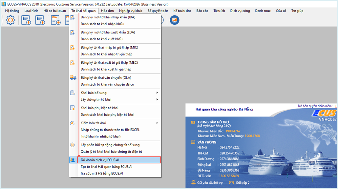Click the globe icon beside auto response entry
338x189 pixels.
tap(73, 145)
